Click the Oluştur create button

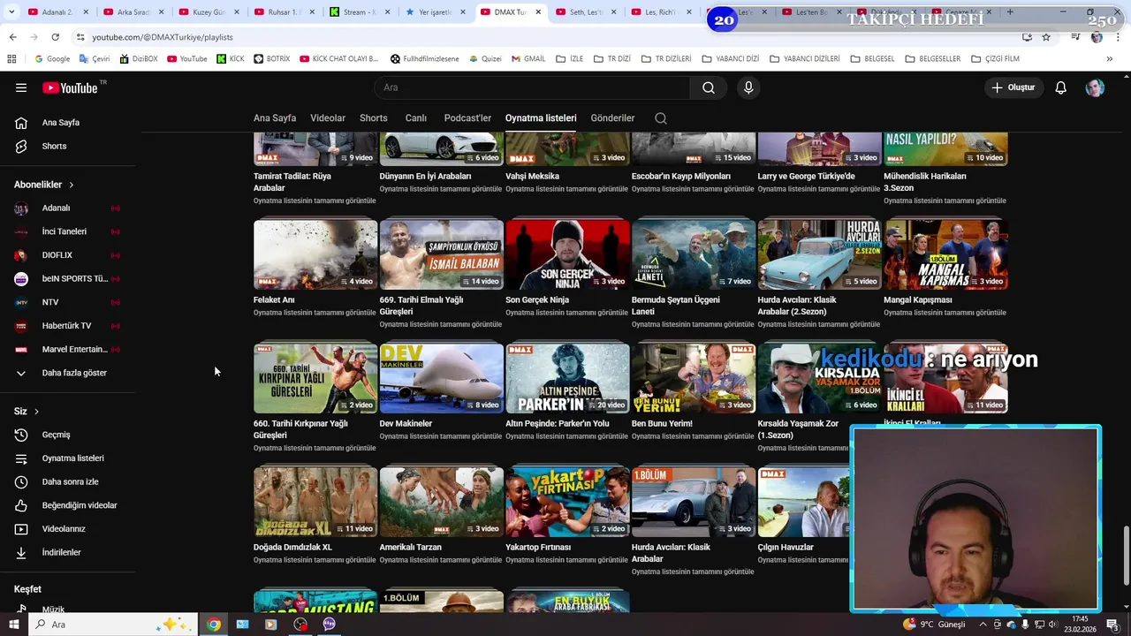[1013, 87]
